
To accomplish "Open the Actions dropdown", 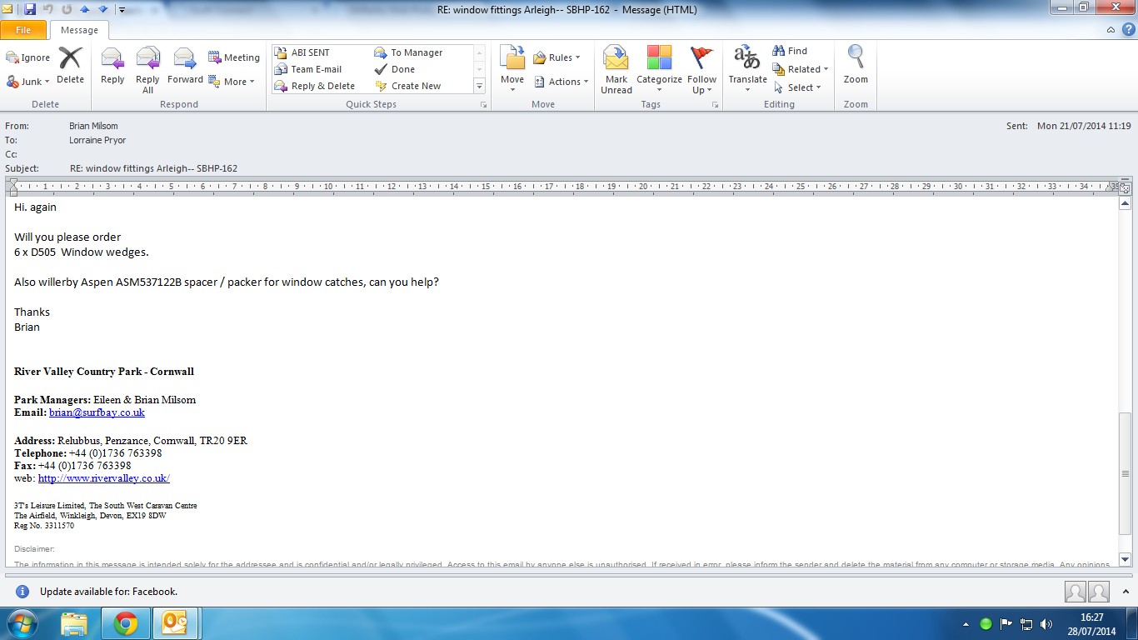I will click(x=561, y=82).
